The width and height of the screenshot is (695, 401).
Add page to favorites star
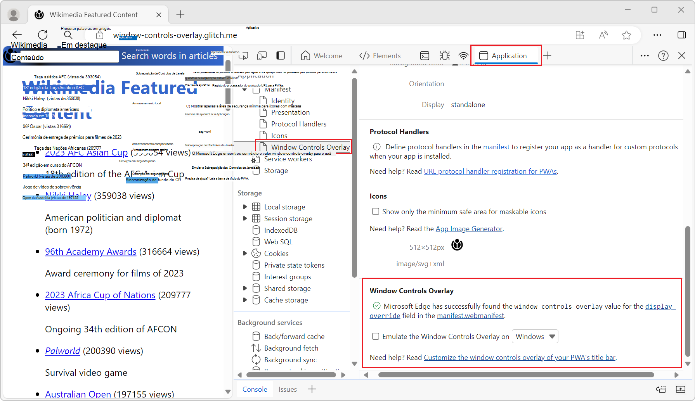tap(626, 35)
